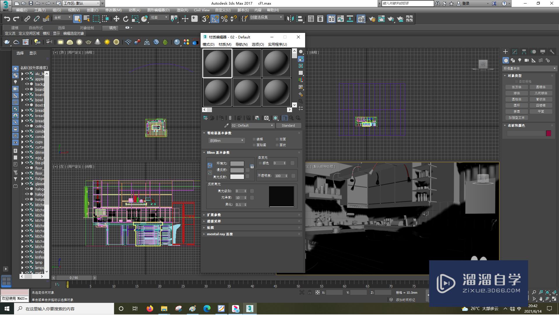Open the 模式(D) menu in Material Editor
The height and width of the screenshot is (315, 559).
pyautogui.click(x=208, y=45)
